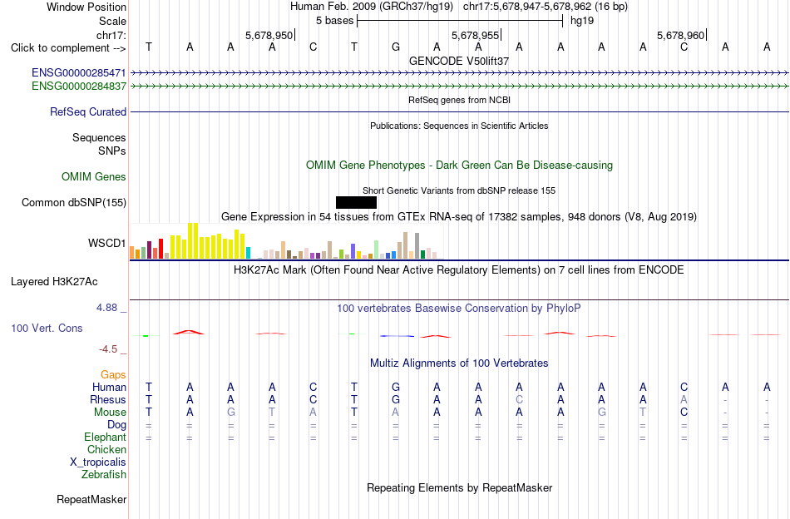The image size is (790, 519).
Task: Click the 100 vertebrates PhyloP title
Action: (459, 308)
